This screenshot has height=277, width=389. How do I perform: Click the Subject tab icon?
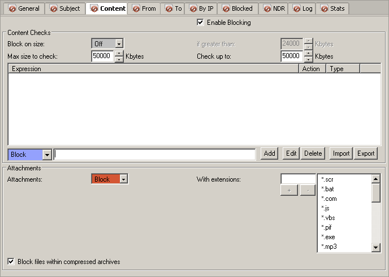pyautogui.click(x=54, y=8)
